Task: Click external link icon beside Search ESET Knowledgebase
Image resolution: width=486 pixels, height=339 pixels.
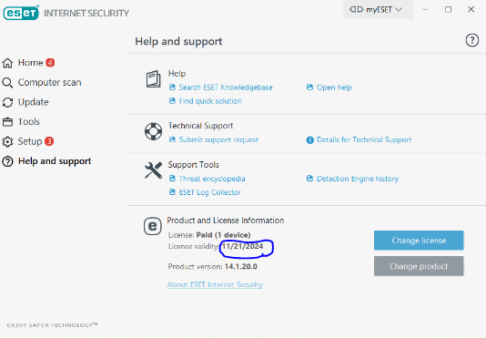Action: [x=172, y=87]
